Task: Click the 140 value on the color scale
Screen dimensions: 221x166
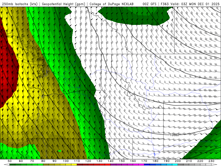Action: (x=110, y=161)
